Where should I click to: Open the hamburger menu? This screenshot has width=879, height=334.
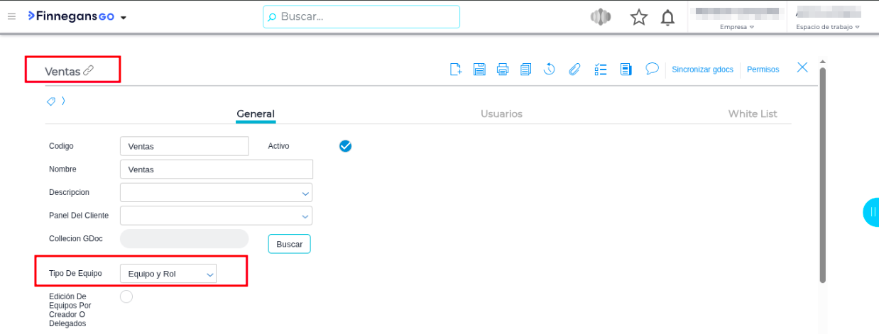11,17
